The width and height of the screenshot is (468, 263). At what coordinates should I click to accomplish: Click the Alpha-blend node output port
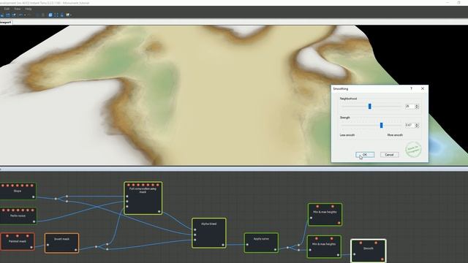(x=223, y=245)
